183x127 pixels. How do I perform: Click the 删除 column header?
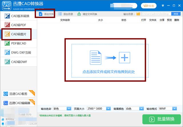[177, 20]
